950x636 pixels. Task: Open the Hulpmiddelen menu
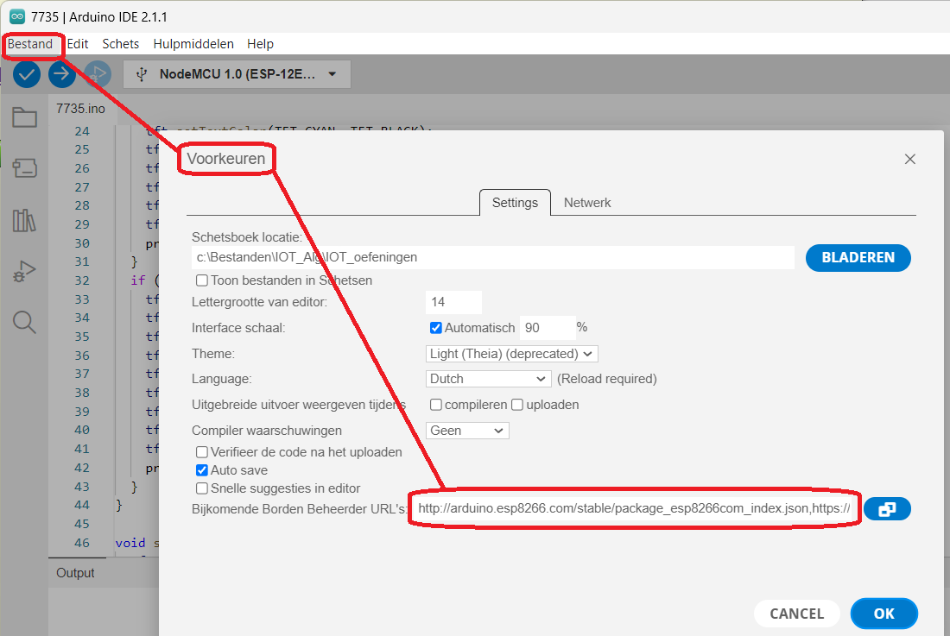tap(193, 44)
